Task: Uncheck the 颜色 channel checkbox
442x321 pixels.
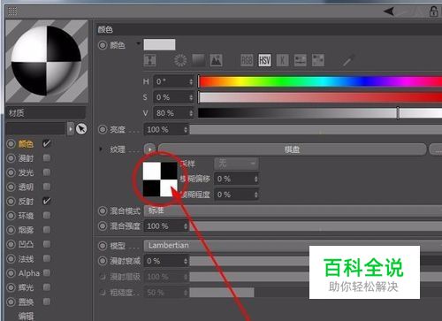Action: point(47,143)
